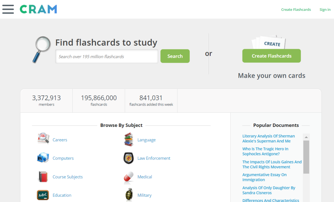Open Who Is The Tragic Hero document
This screenshot has height=202, width=334.
coord(265,151)
